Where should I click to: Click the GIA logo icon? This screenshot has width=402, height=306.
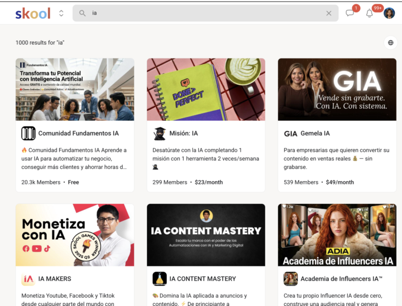point(290,134)
